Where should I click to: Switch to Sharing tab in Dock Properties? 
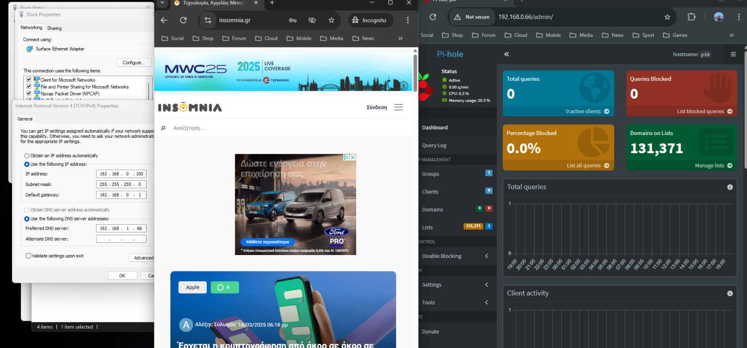(x=54, y=28)
